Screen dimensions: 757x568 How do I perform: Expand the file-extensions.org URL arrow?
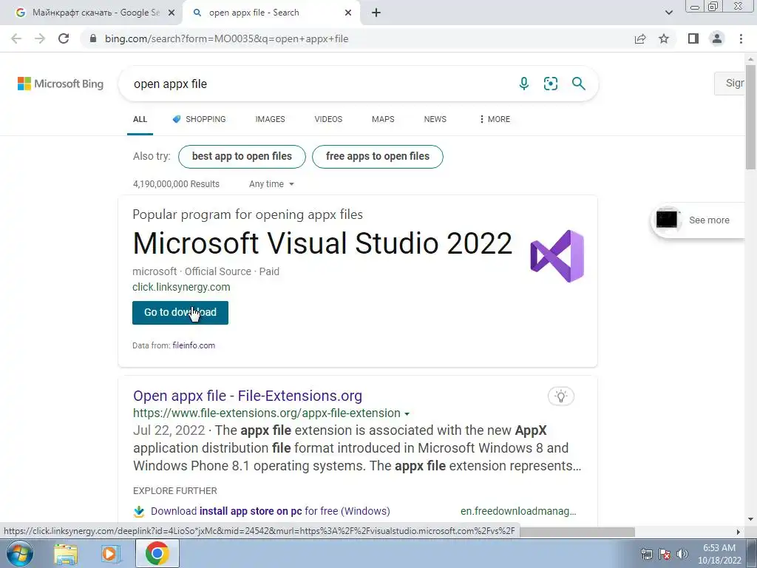pos(407,414)
